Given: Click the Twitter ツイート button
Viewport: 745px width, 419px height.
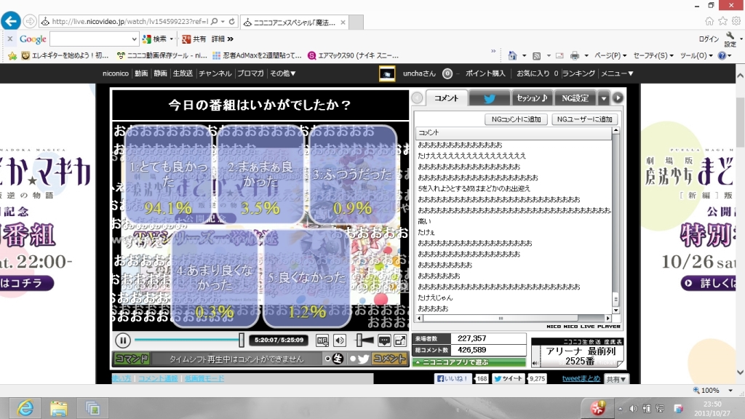Looking at the screenshot, I should coord(509,378).
